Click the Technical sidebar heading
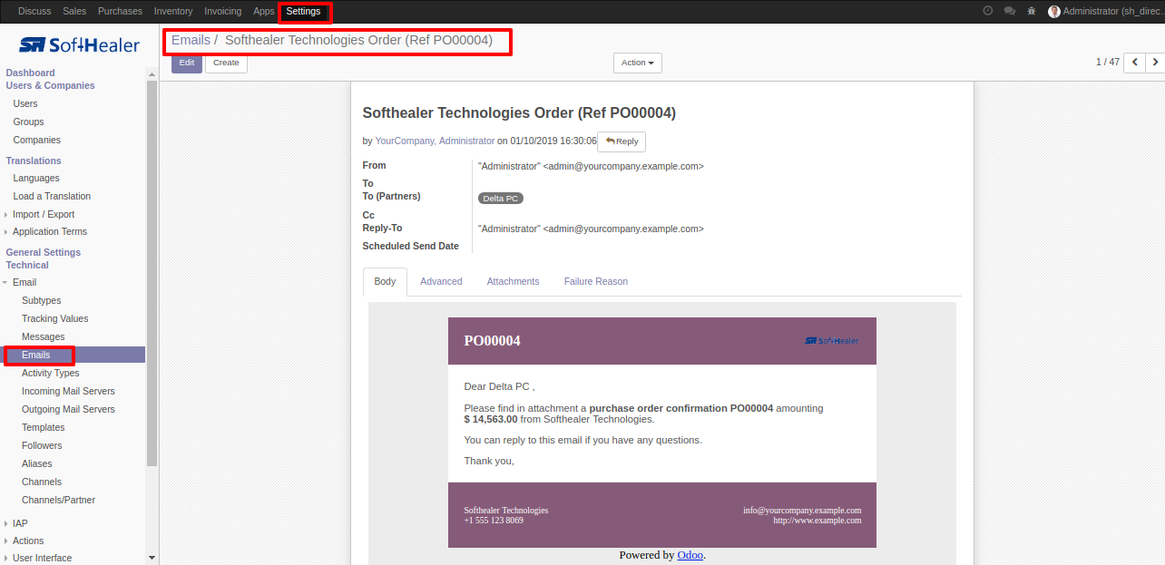Screen dimensions: 1165x565 (x=27, y=265)
